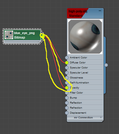Click the Bitmap node output socket
119x134 pixels.
pos(43,36)
